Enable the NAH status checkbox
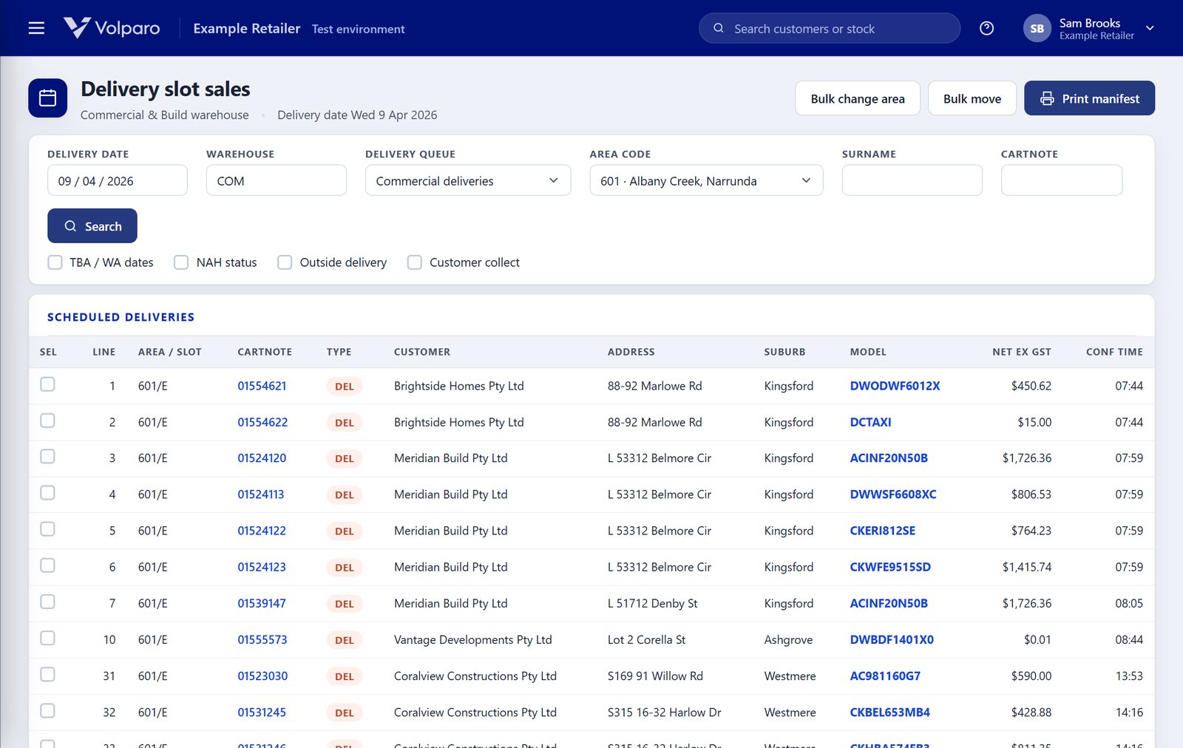The image size is (1183, 748). [181, 262]
